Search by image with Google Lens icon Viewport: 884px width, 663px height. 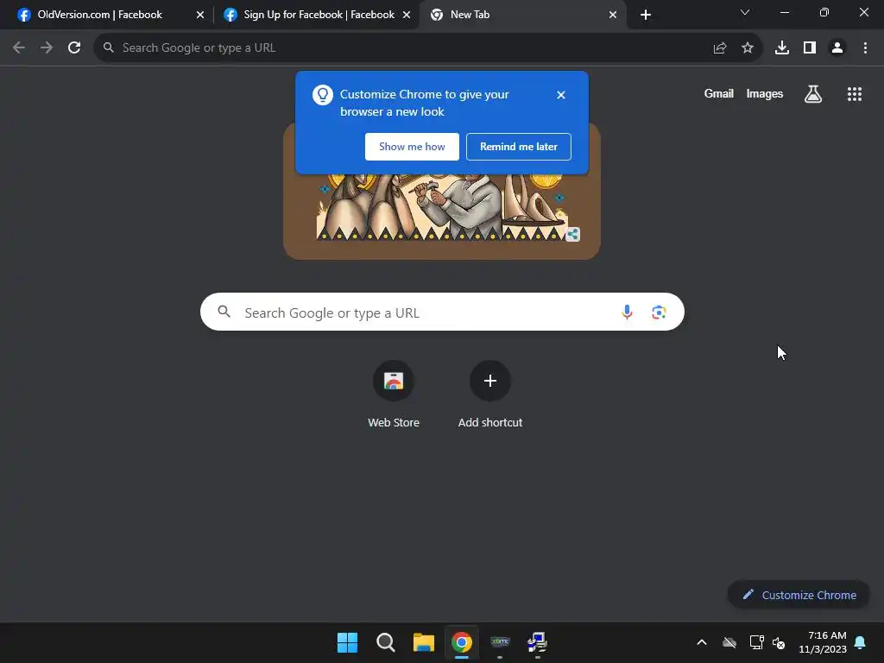point(659,312)
